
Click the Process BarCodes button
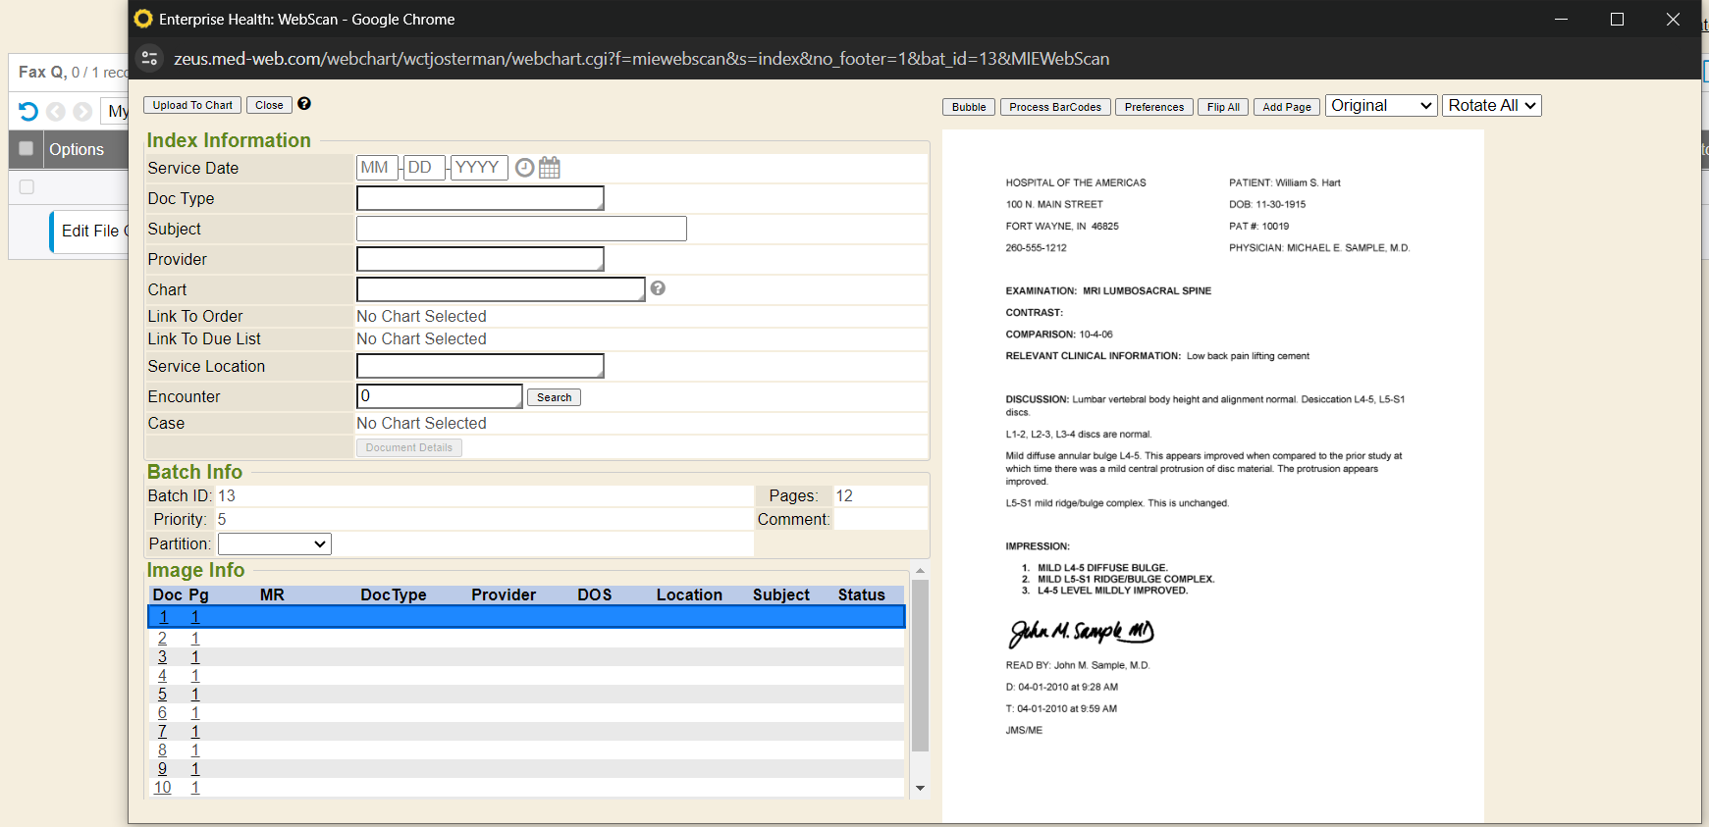pos(1055,107)
